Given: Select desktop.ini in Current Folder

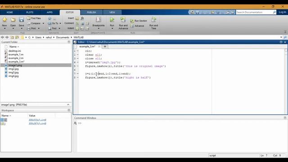Looking at the screenshot, I should (x=15, y=51).
